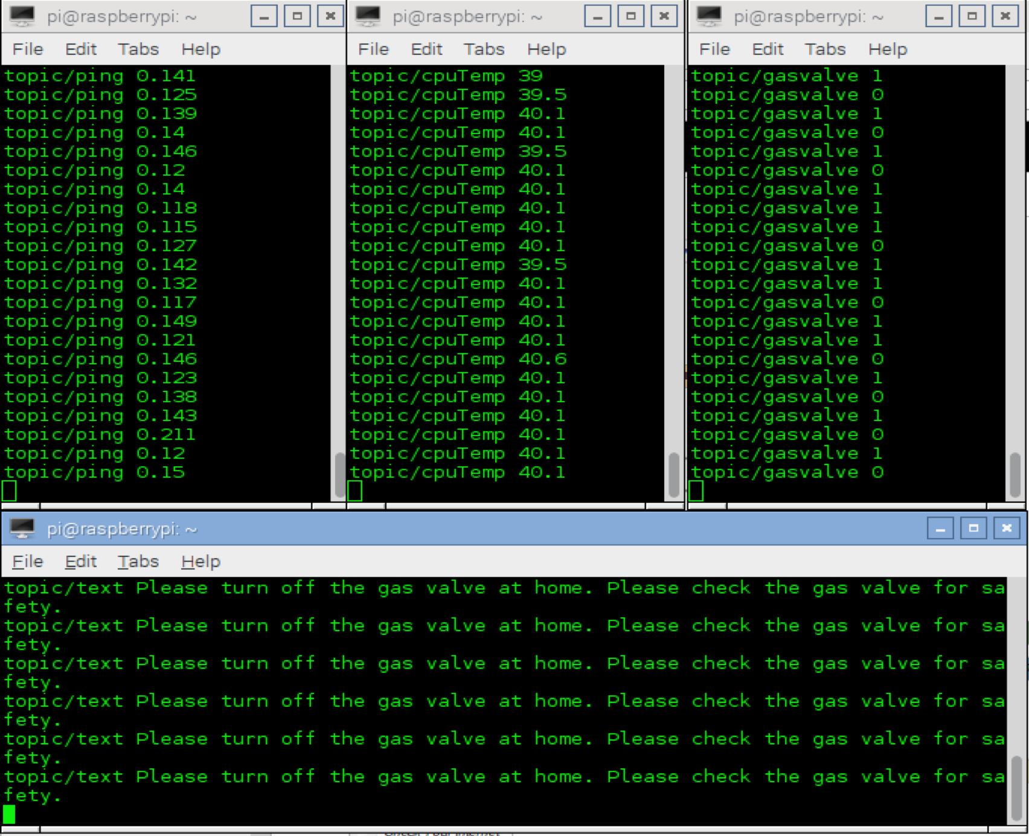Click scrollbar thumb in gasvalve terminal

pyautogui.click(x=1015, y=475)
